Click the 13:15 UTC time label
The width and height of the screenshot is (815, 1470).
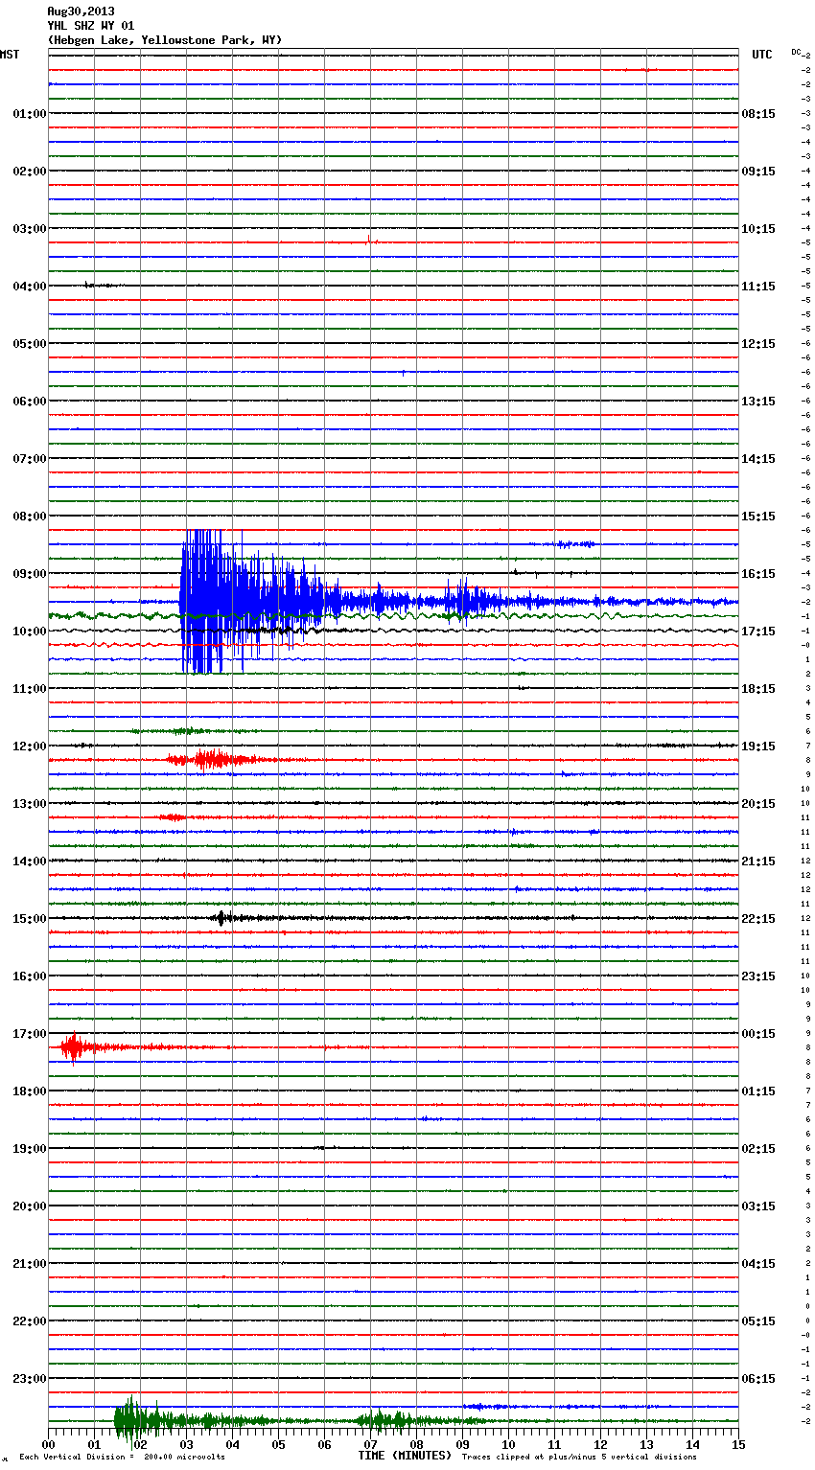click(x=758, y=402)
